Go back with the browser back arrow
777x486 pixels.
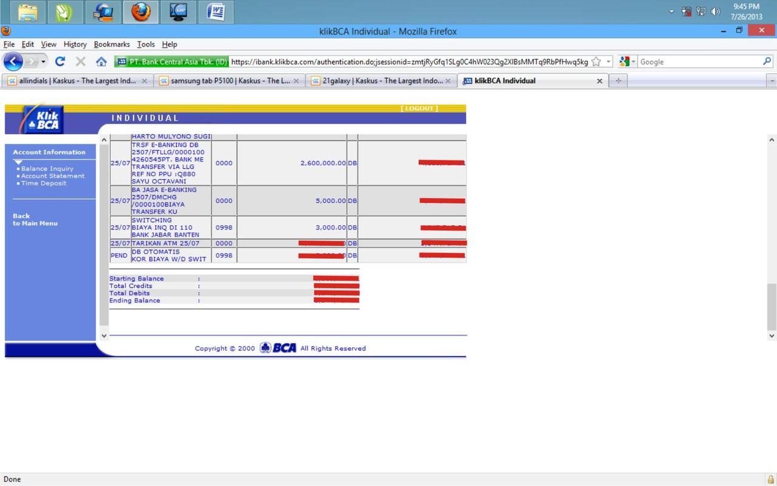pos(13,61)
